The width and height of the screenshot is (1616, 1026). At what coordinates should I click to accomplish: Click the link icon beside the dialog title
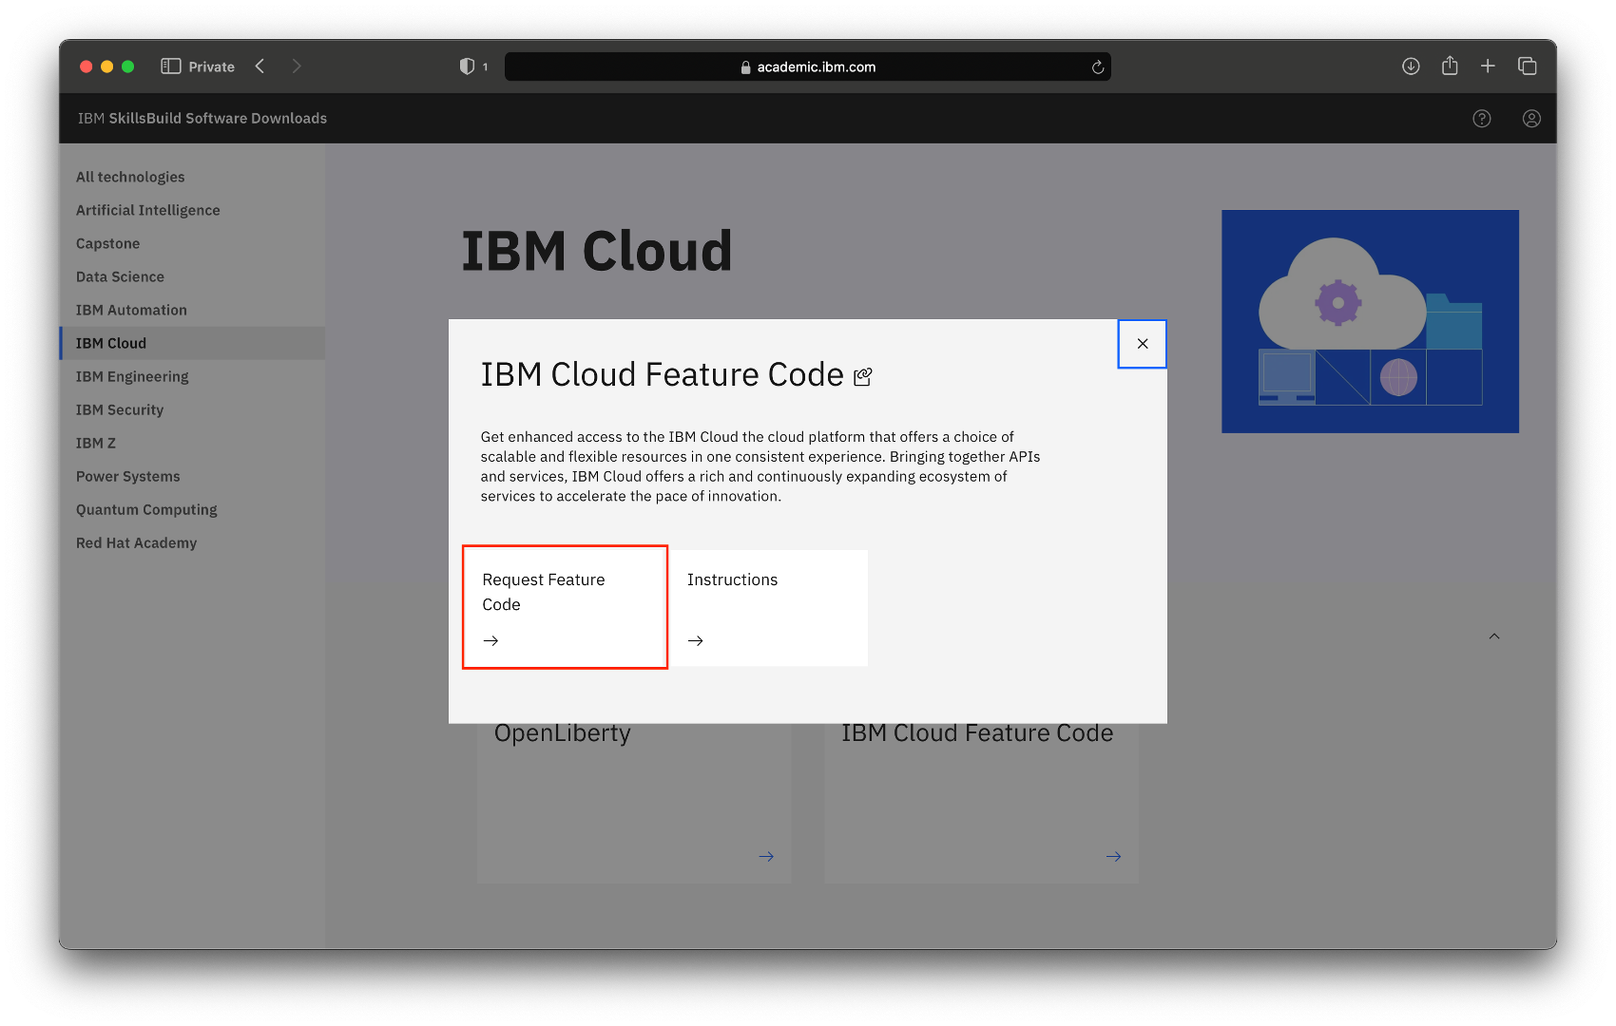coord(863,376)
